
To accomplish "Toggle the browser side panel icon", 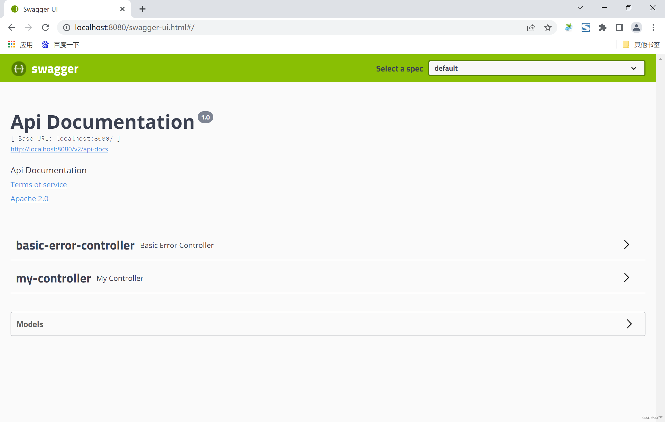I will 619,27.
